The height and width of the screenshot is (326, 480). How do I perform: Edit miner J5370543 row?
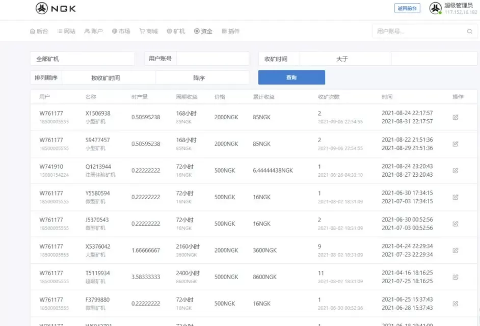coord(455,224)
